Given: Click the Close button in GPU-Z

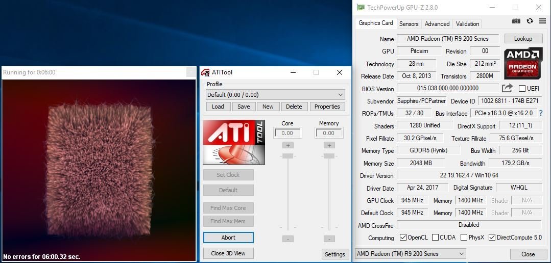Looking at the screenshot, I should pos(528,254).
